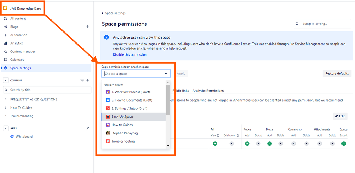Click the green View permission checkmark
The width and height of the screenshot is (355, 173).
tap(215, 144)
